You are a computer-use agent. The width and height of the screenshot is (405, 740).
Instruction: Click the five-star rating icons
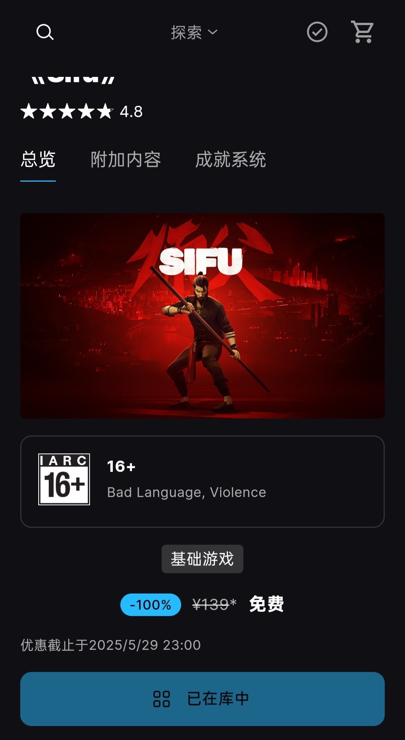pos(67,112)
